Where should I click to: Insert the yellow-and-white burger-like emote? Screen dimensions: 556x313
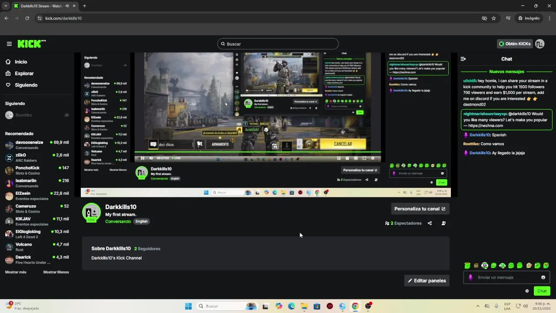(529, 266)
